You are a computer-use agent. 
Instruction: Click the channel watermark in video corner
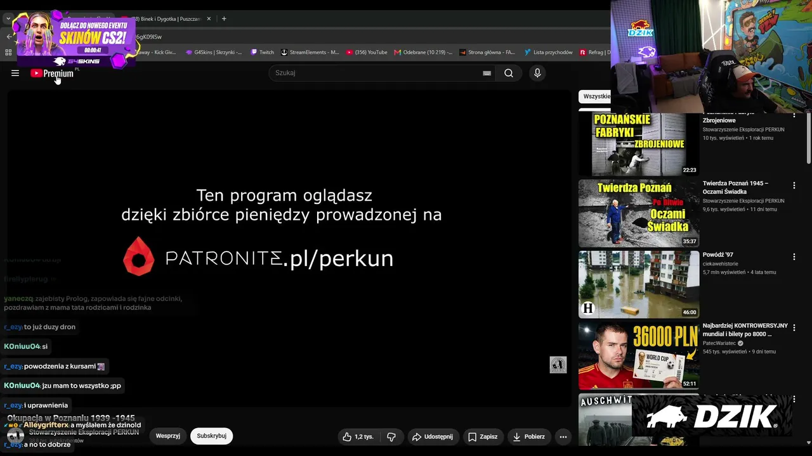point(558,365)
